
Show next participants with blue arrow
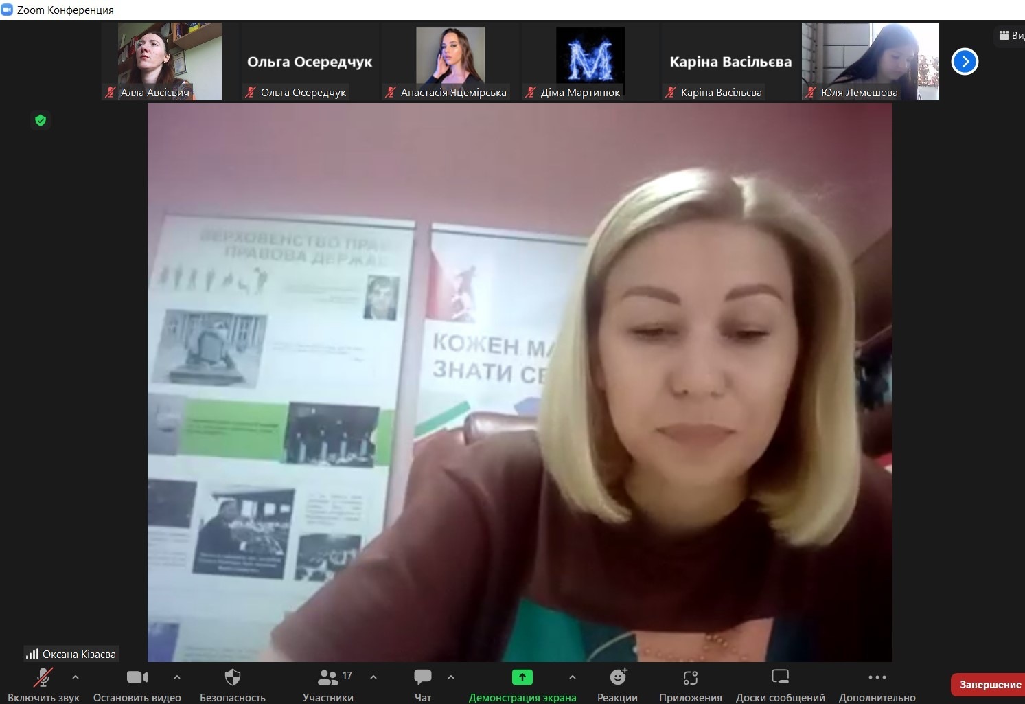pyautogui.click(x=965, y=62)
